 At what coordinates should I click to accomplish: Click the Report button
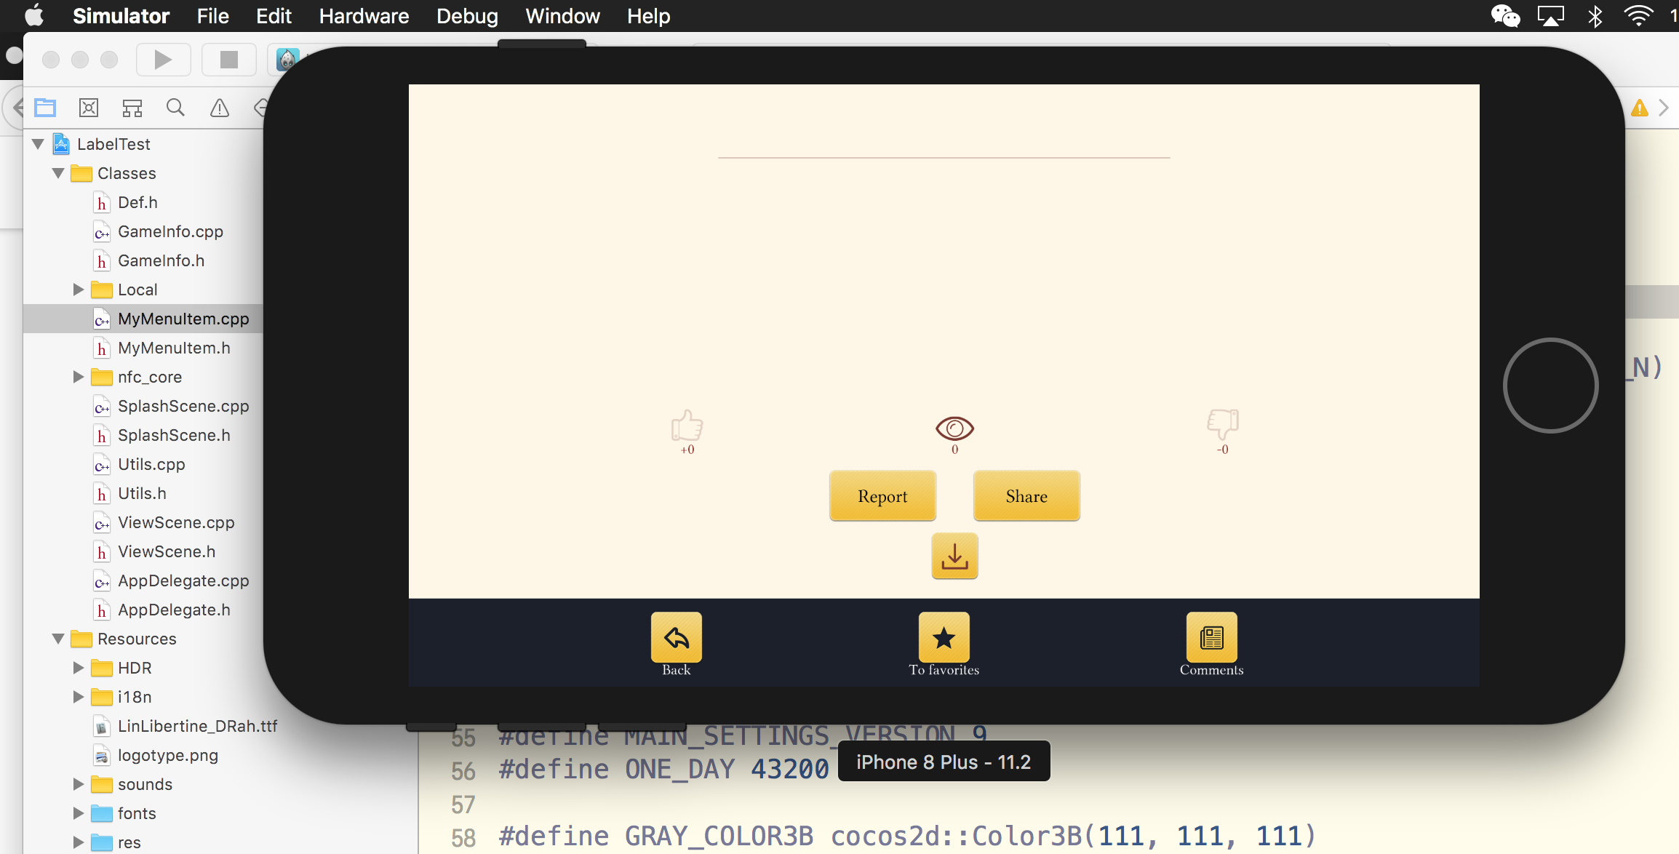(882, 496)
